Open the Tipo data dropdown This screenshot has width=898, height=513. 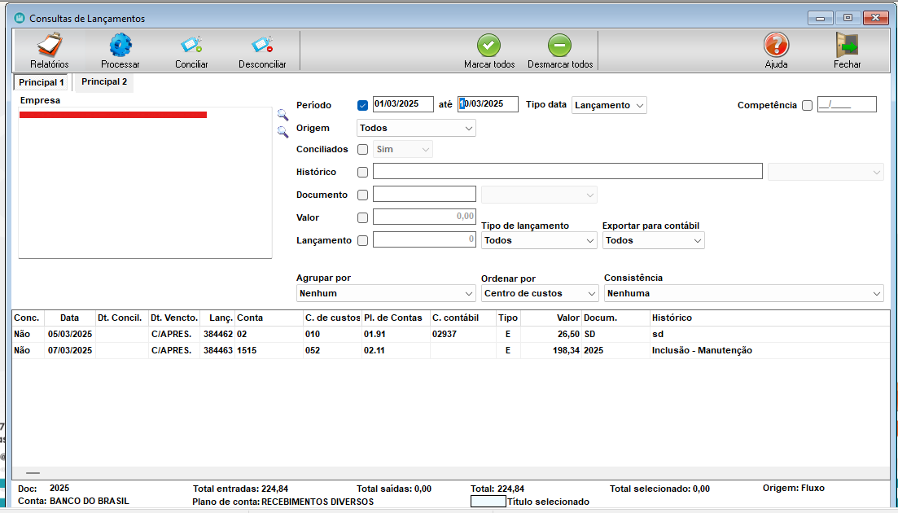[x=609, y=105]
